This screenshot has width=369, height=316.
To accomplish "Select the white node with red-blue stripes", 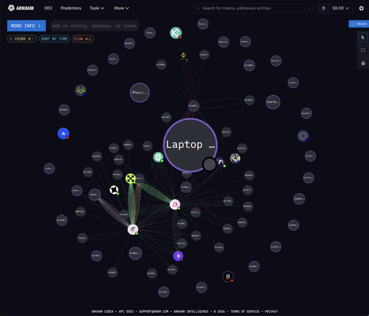I will click(x=133, y=229).
